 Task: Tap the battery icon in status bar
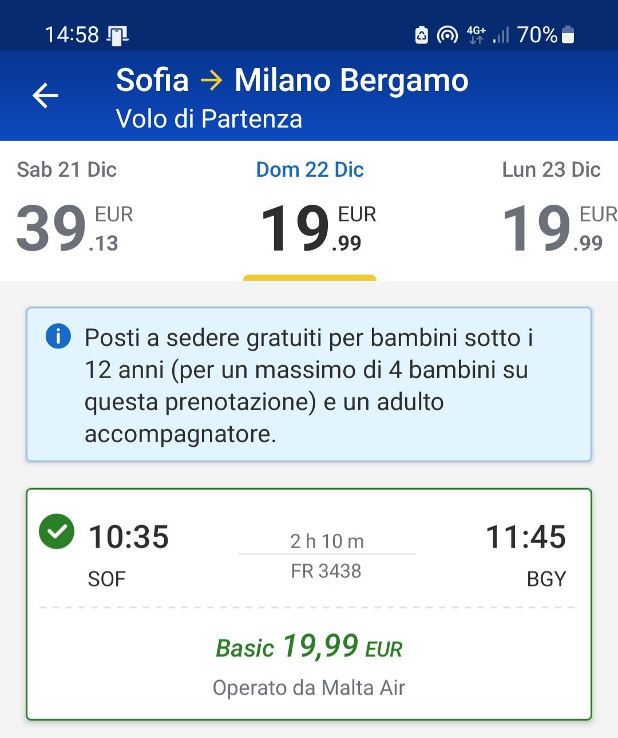[568, 35]
